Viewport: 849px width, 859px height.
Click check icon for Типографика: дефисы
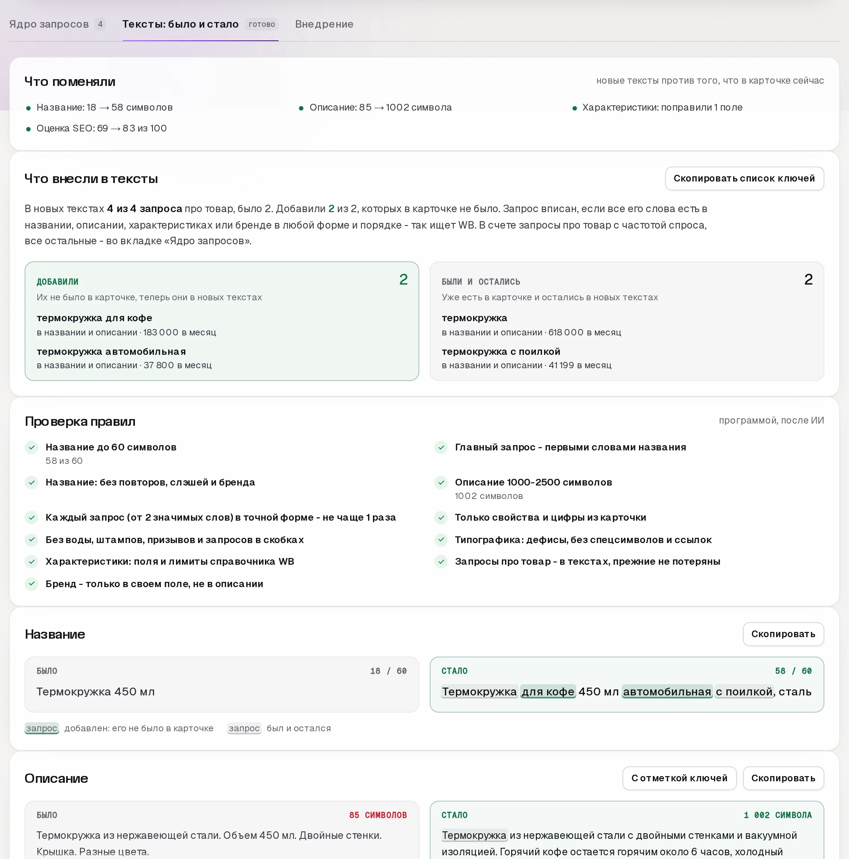tap(441, 540)
